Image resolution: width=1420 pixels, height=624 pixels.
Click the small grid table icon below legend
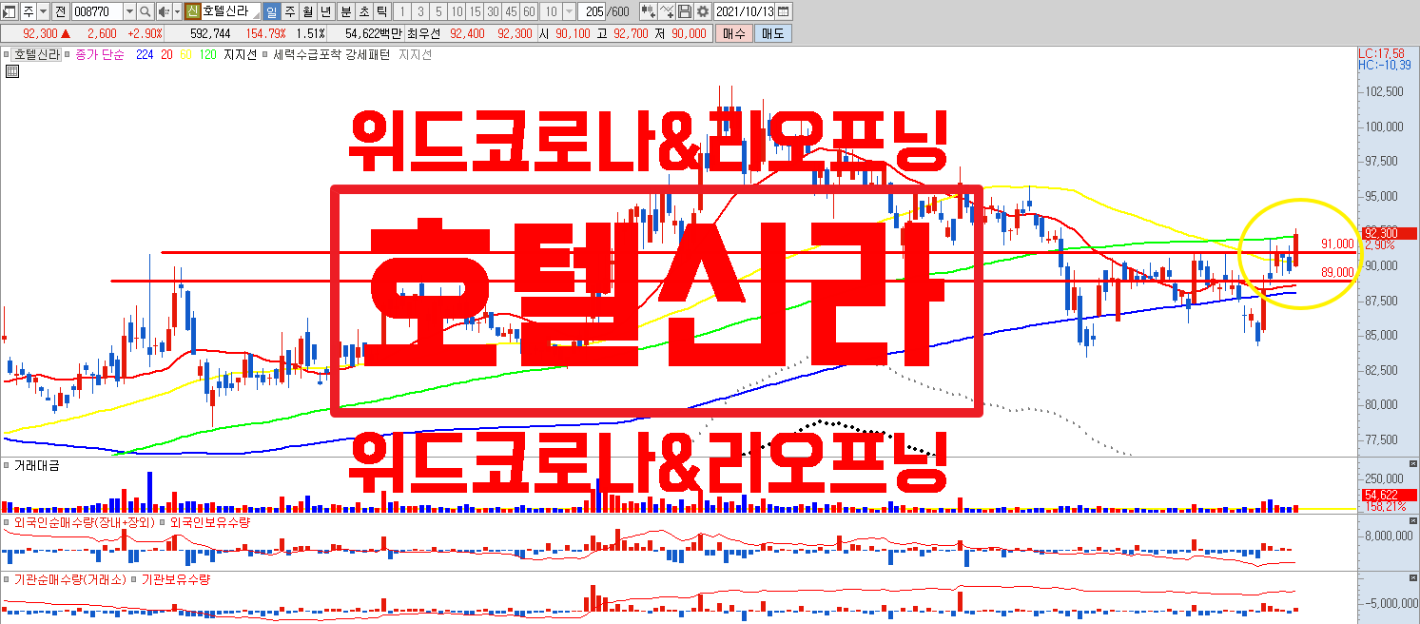click(x=12, y=70)
